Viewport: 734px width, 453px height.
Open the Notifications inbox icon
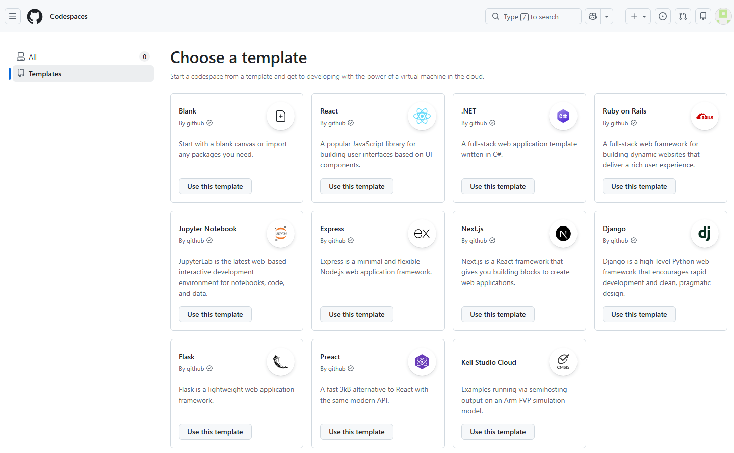(x=703, y=16)
